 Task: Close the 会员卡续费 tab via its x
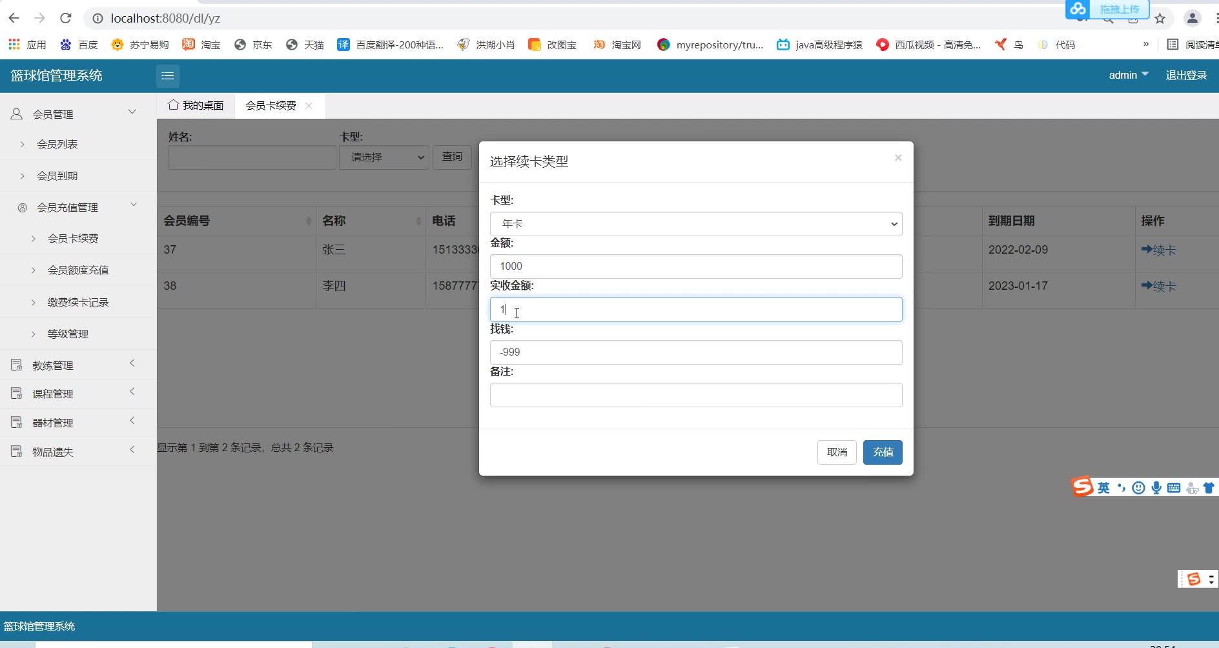tap(309, 106)
